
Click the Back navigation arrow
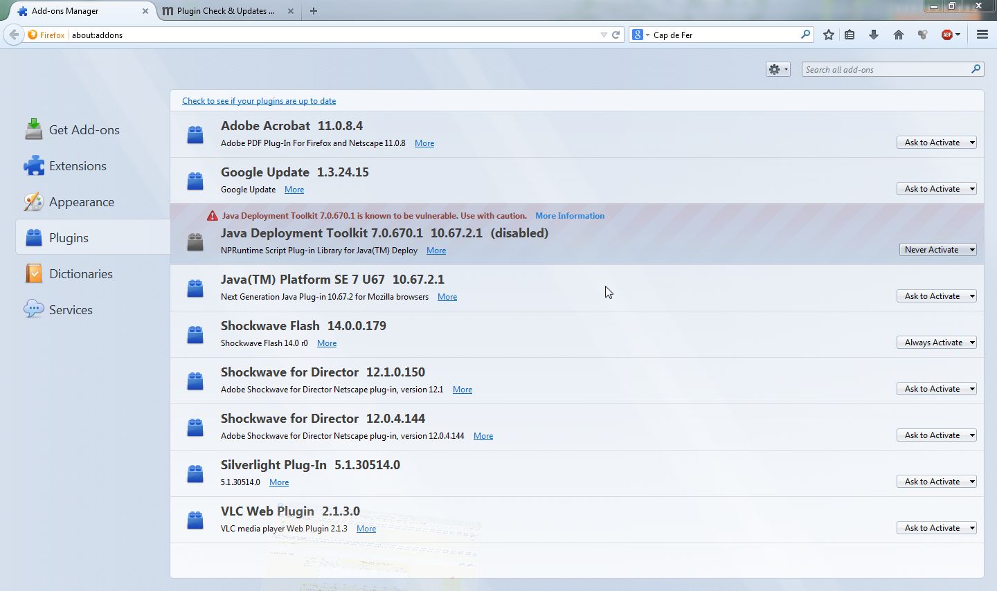[x=14, y=35]
